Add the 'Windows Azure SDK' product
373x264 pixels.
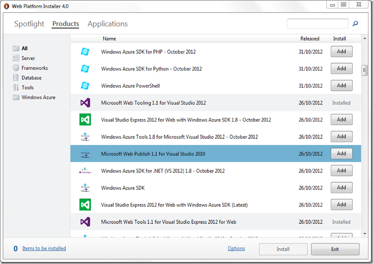[341, 188]
